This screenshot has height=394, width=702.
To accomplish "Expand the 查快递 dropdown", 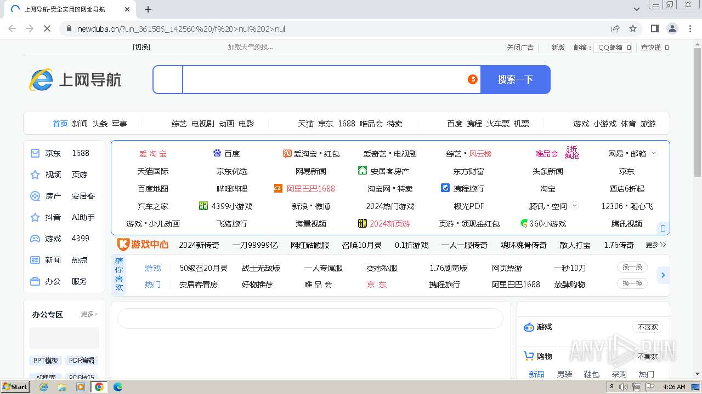I will (x=666, y=48).
